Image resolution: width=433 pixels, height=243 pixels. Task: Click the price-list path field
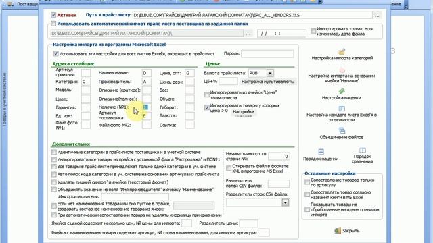[252, 15]
